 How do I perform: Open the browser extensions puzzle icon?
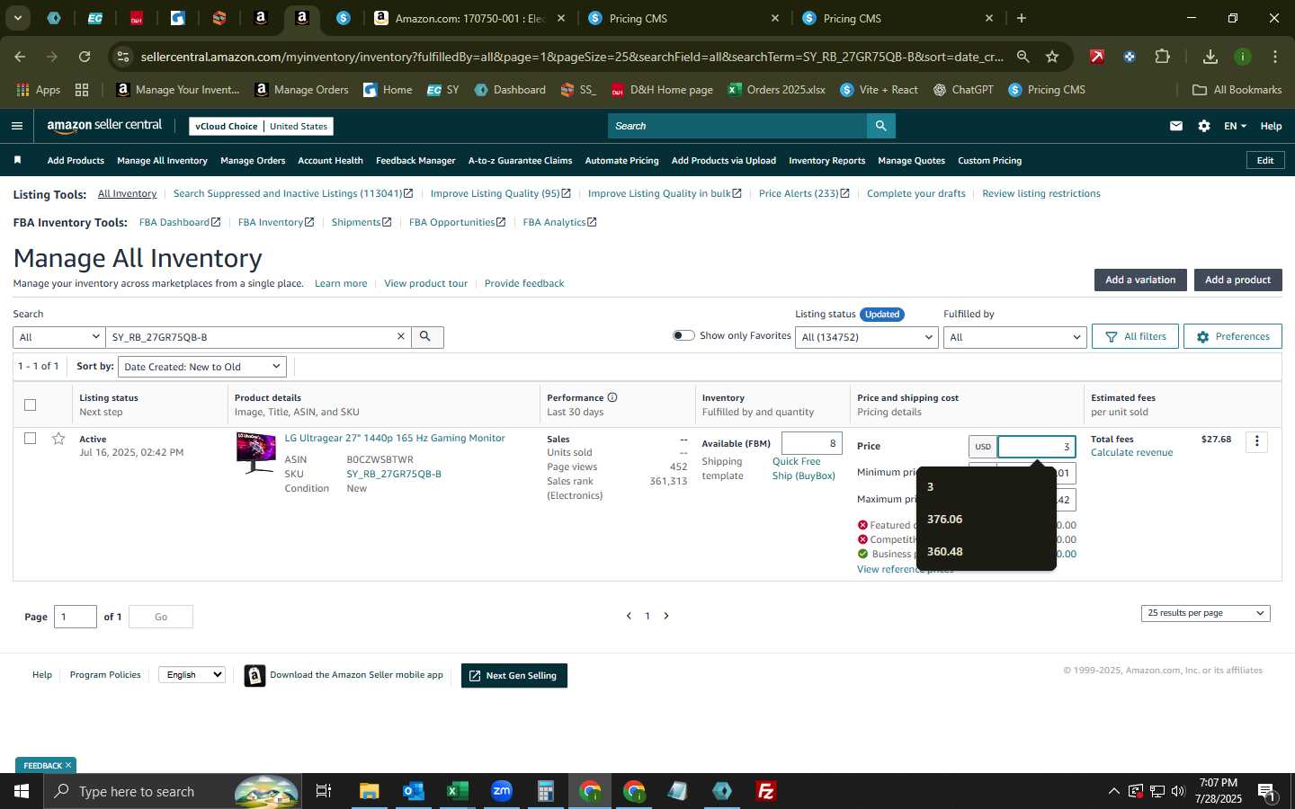click(1162, 57)
